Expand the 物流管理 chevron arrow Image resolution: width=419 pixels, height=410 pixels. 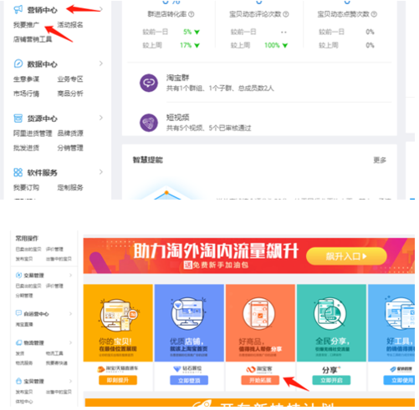(70, 342)
